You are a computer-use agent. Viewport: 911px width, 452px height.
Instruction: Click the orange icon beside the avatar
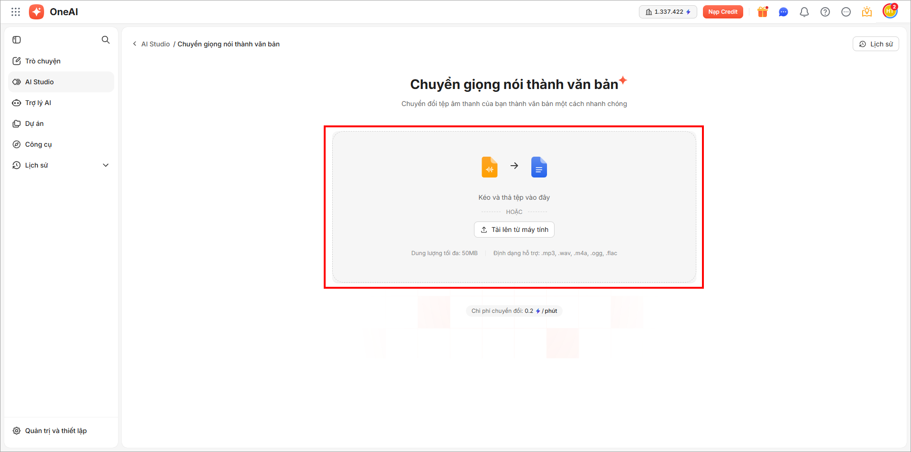[867, 12]
